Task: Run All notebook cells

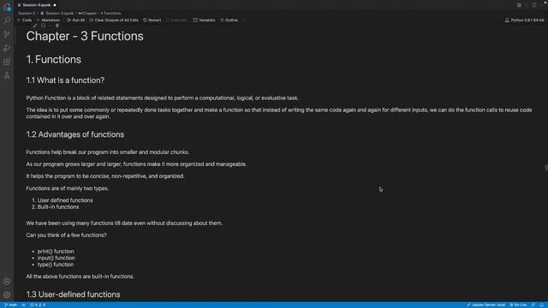Action: click(x=76, y=20)
